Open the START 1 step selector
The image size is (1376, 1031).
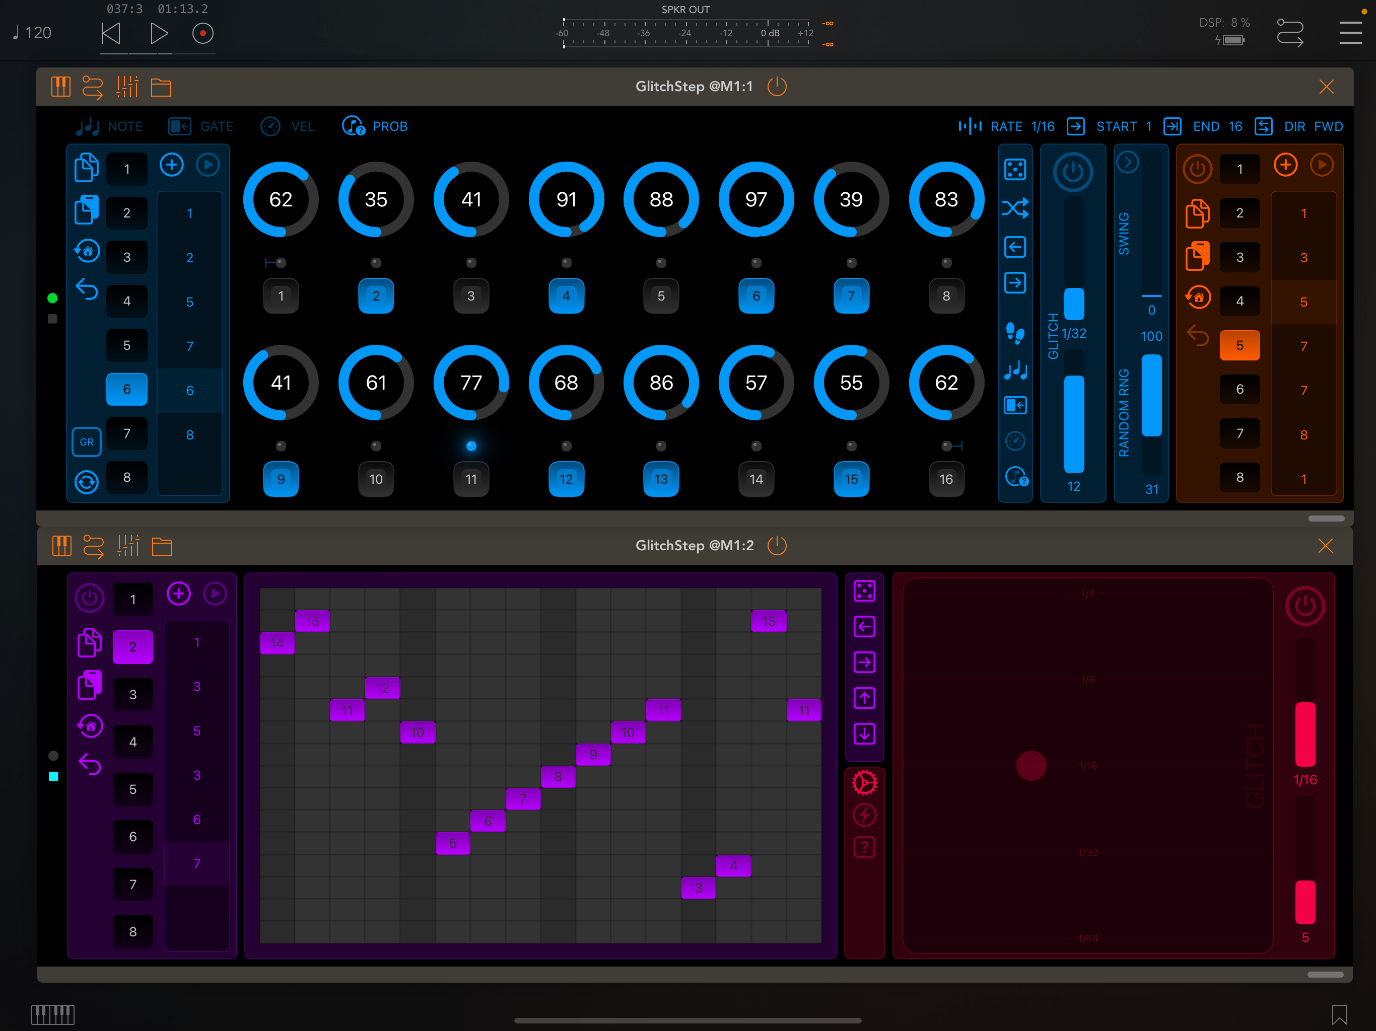pyautogui.click(x=1110, y=126)
